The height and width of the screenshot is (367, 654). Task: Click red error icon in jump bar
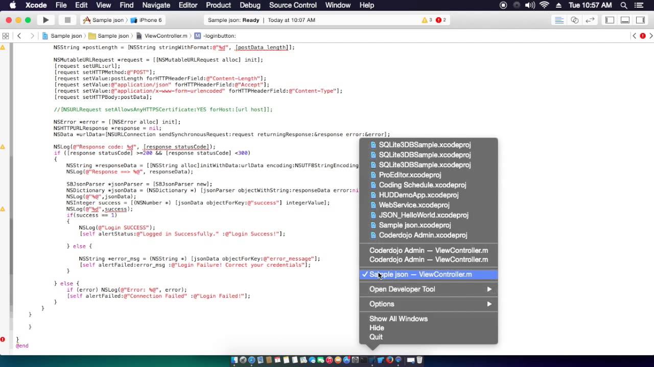click(x=643, y=36)
